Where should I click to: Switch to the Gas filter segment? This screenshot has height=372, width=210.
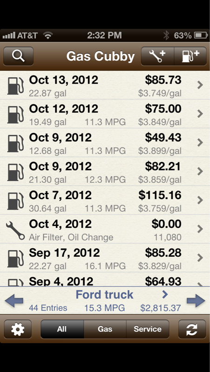coord(105,329)
